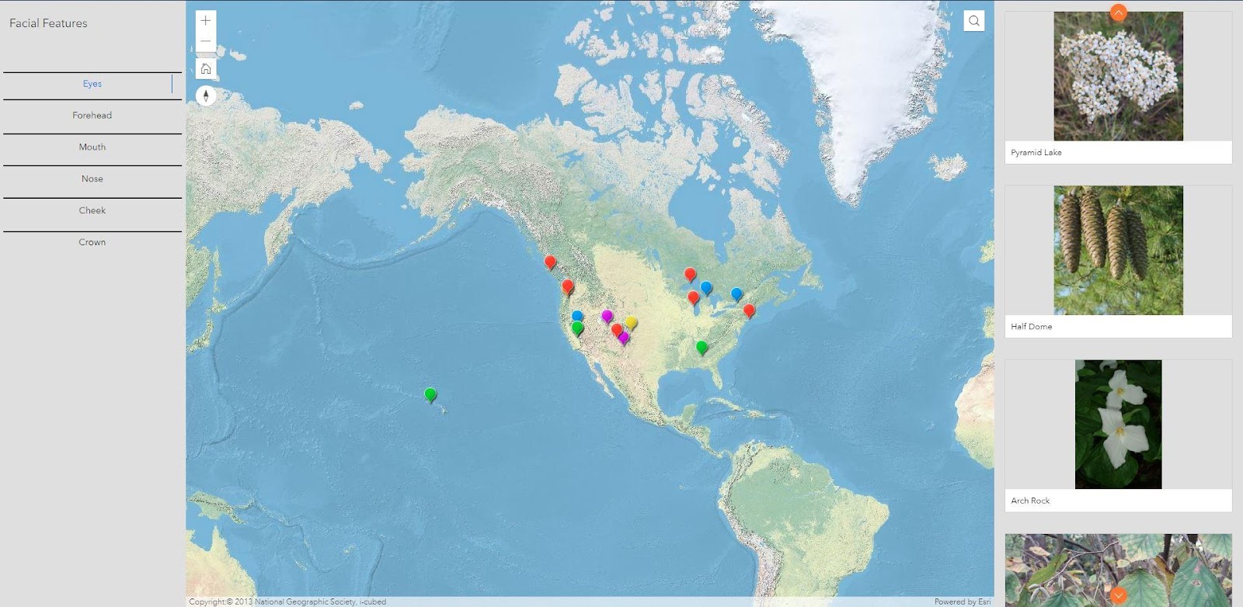1243x607 pixels.
Task: Click the Pyramid Lake caption
Action: [x=1036, y=153]
